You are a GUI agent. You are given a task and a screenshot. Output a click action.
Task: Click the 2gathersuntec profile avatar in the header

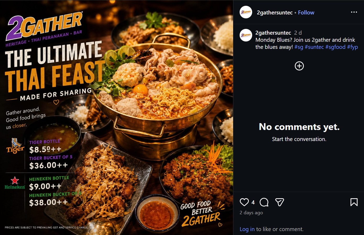coord(246,12)
